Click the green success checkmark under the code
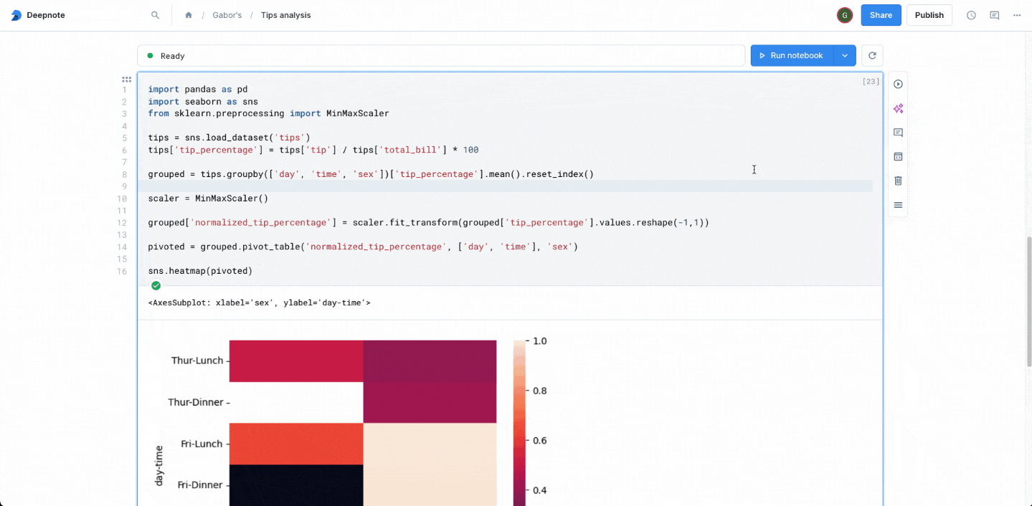 pos(156,285)
